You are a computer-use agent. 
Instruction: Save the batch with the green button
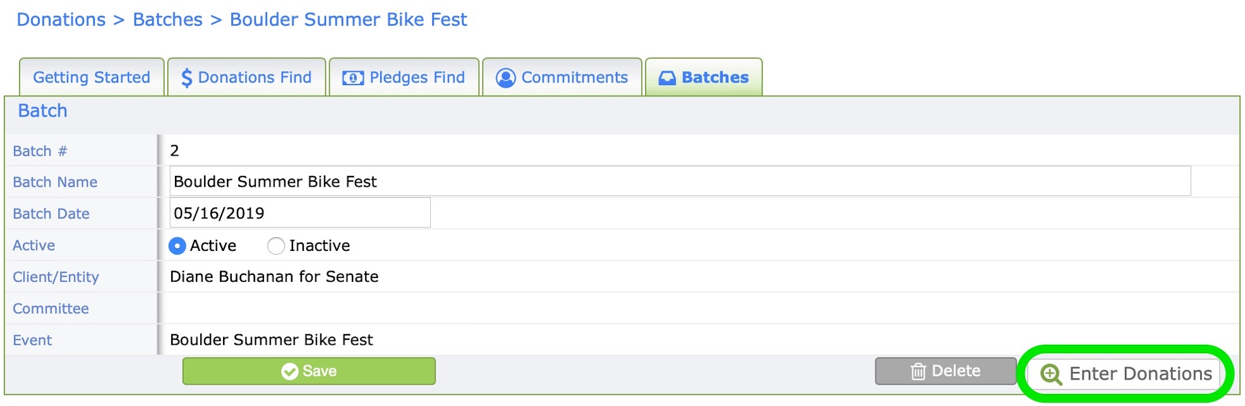coord(309,371)
